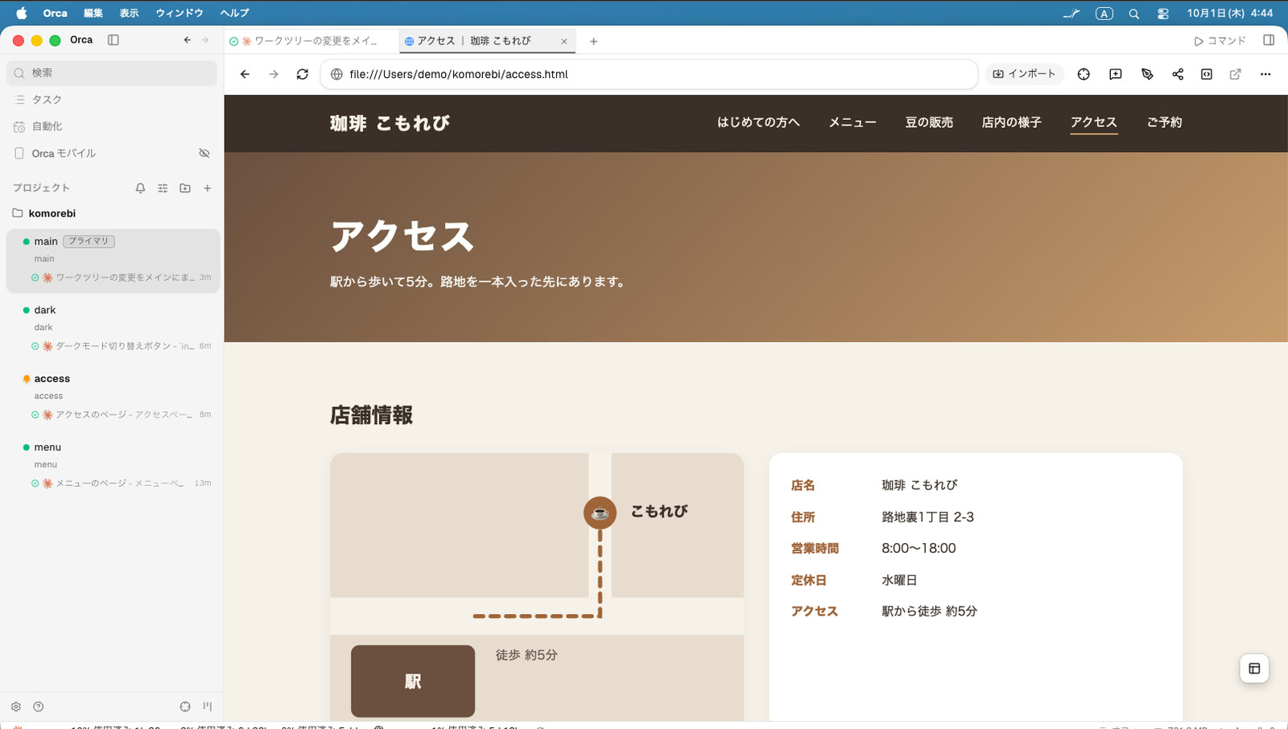The image size is (1288, 729).
Task: Create new project with plus icon
Action: (x=208, y=188)
